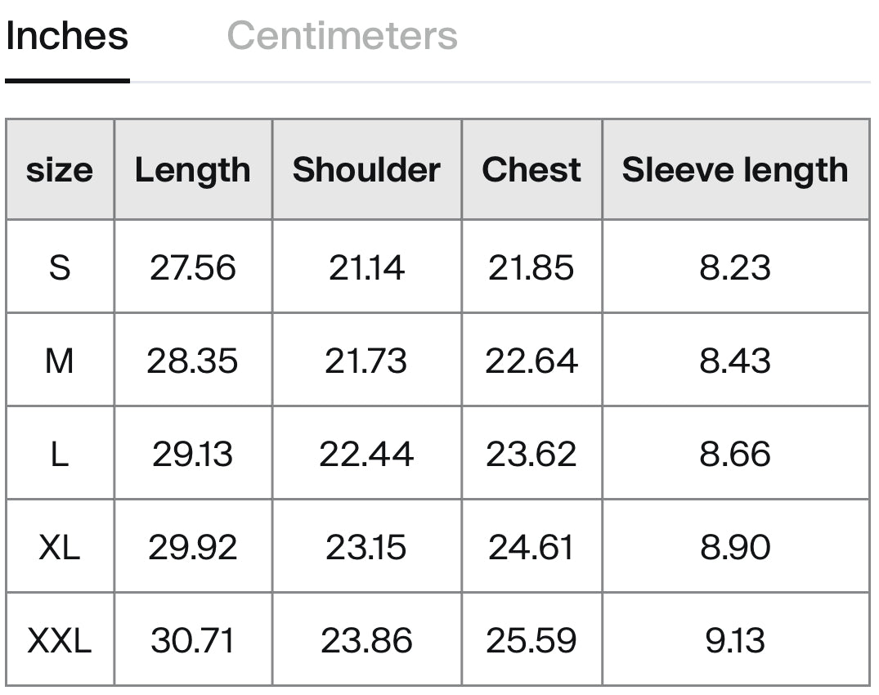The image size is (879, 695).
Task: Click the 30.71 length value for XXL
Action: 193,640
